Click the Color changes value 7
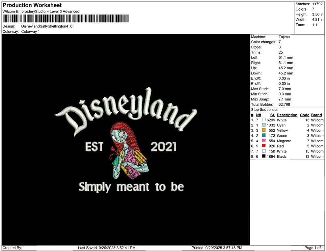Viewport: 326px width, 251px height. coord(280,42)
